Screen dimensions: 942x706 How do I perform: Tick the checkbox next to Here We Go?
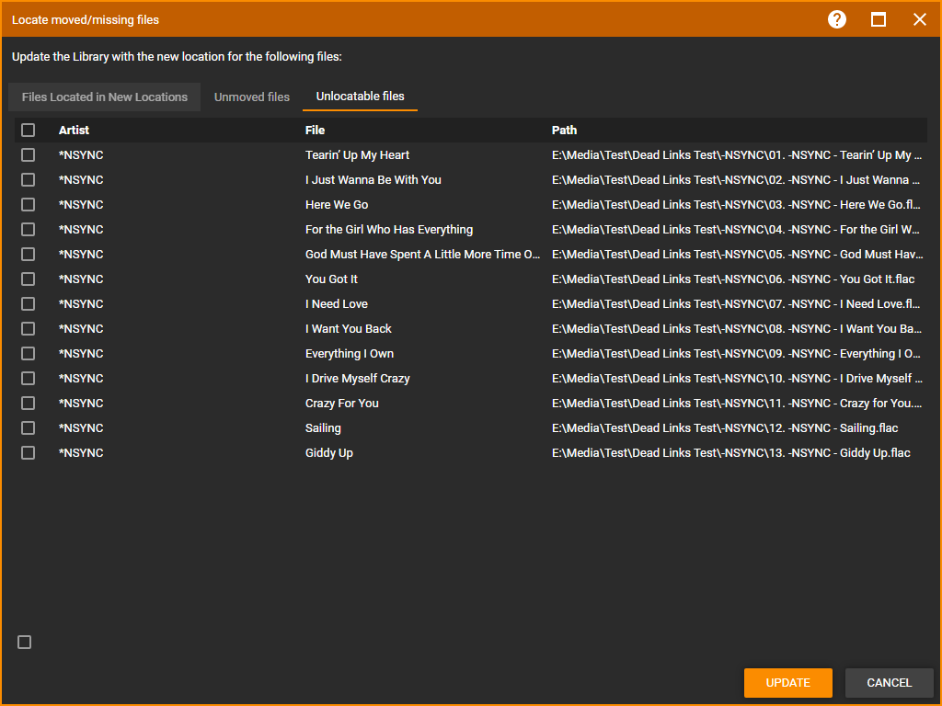tap(29, 205)
